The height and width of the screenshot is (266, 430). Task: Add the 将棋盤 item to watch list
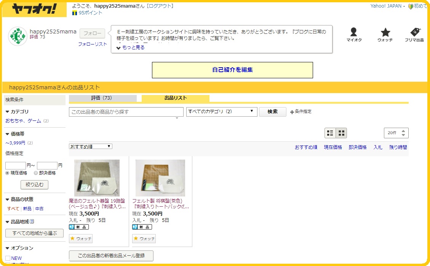click(144, 239)
